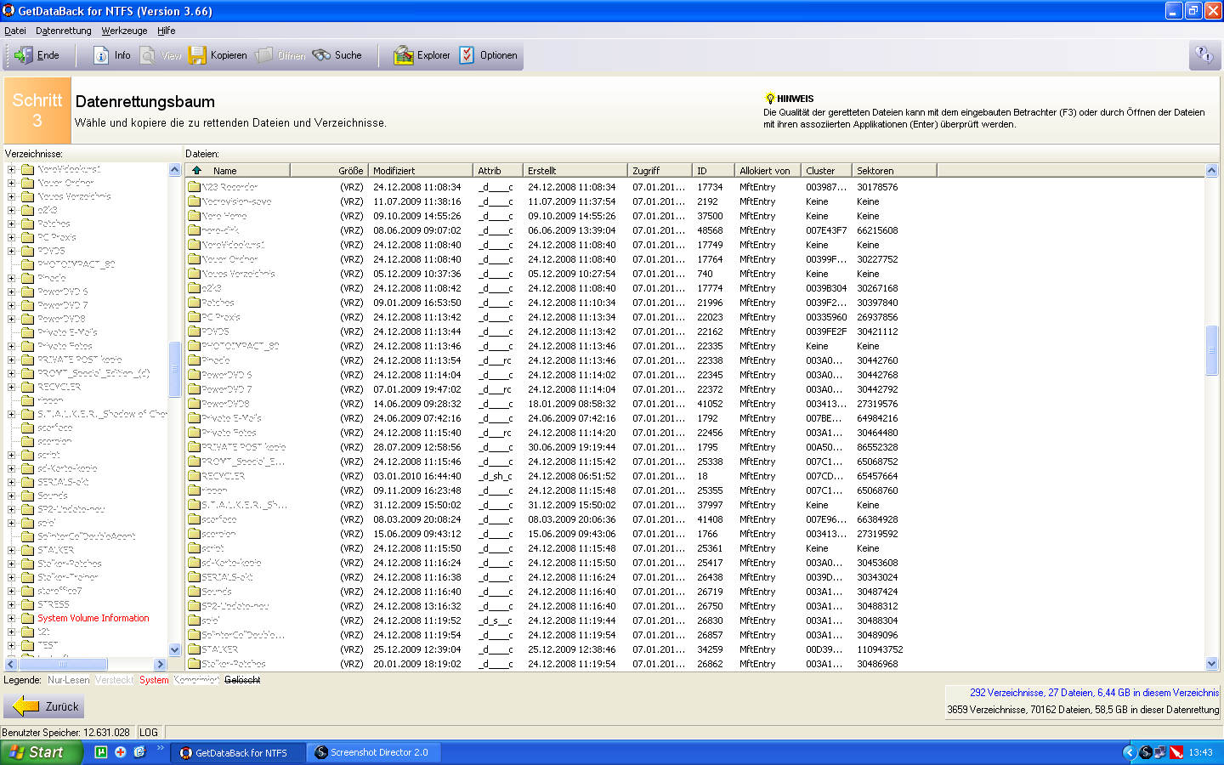
Task: Click directory tree scroll-right arrow
Action: coord(160,664)
